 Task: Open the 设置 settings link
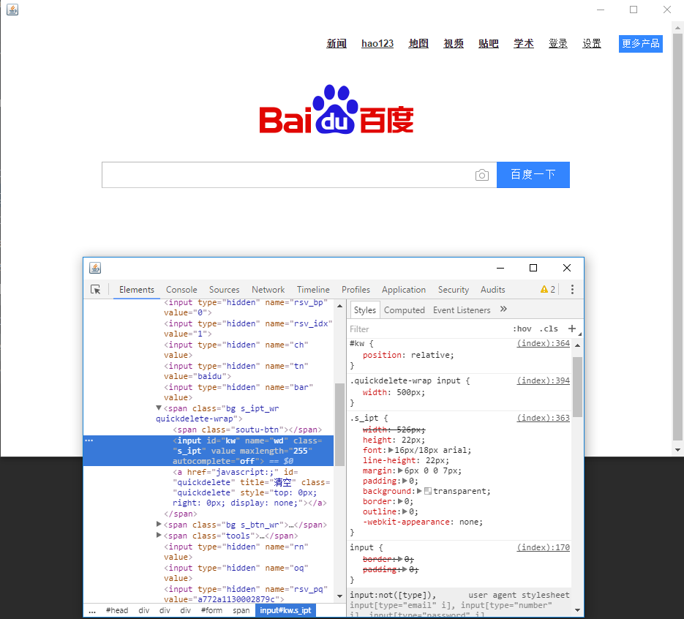592,44
